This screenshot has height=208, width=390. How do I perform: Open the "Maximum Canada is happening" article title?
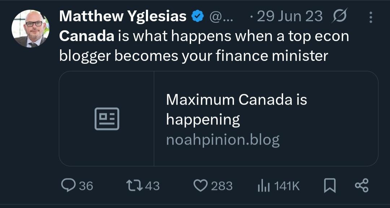[236, 109]
